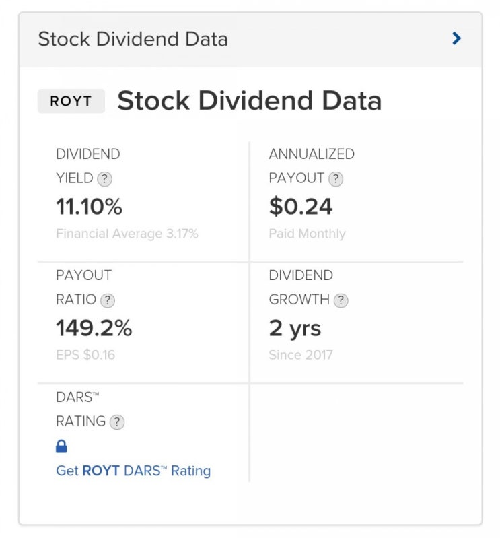This screenshot has height=538, width=500.
Task: Click the Since 2017 text
Action: pyautogui.click(x=301, y=355)
